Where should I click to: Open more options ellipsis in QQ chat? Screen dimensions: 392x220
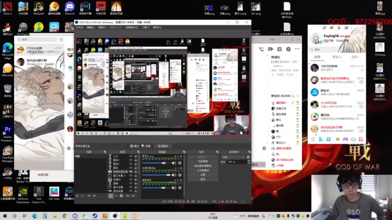tap(297, 49)
